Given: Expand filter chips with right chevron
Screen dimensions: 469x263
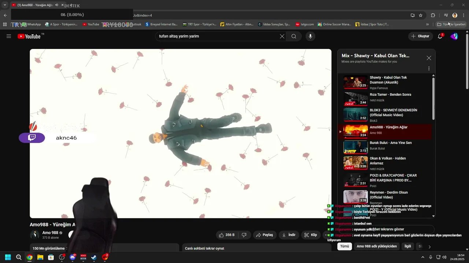Looking at the screenshot, I should pyautogui.click(x=429, y=247).
